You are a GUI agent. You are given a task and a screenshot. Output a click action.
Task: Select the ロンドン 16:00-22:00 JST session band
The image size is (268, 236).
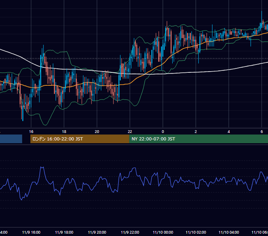point(80,139)
